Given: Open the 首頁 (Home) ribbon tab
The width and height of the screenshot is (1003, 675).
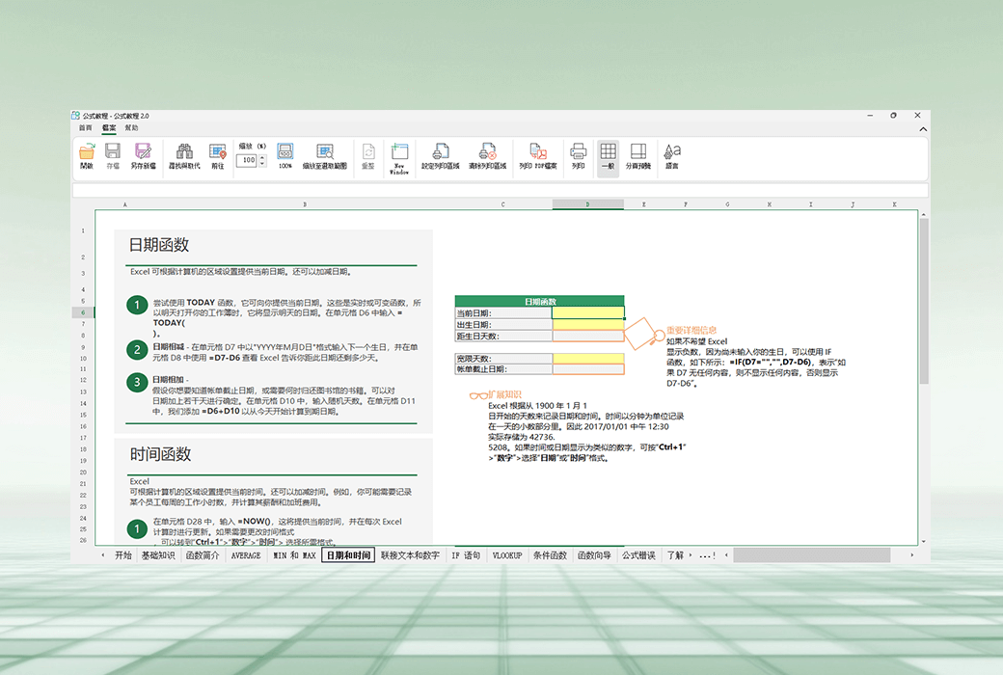Looking at the screenshot, I should coord(85,128).
